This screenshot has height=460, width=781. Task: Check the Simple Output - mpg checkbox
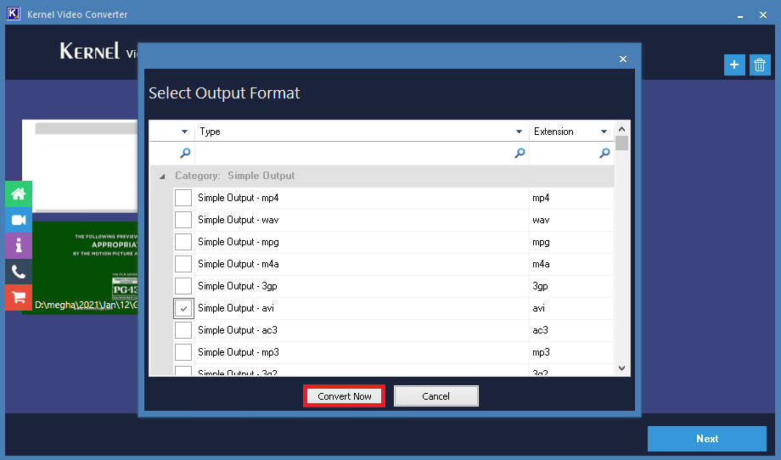point(183,242)
